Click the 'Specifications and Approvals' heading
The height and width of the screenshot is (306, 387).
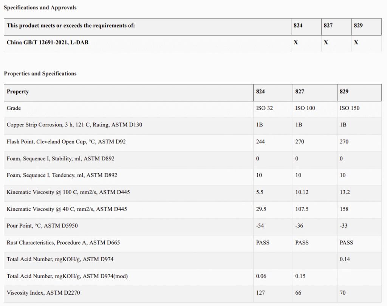pyautogui.click(x=40, y=8)
